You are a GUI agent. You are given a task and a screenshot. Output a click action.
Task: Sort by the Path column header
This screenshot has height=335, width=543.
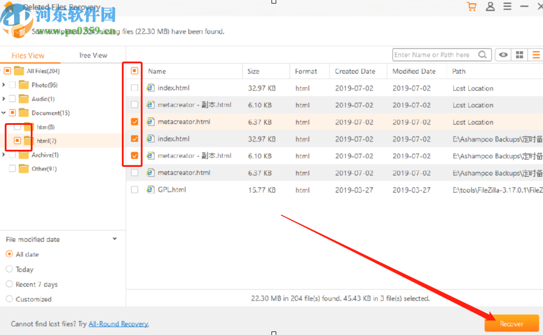tap(459, 72)
